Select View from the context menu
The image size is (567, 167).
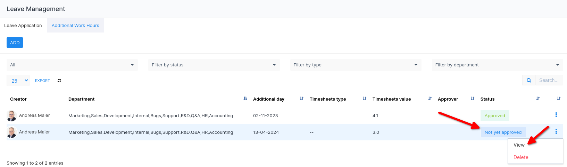coord(519,145)
